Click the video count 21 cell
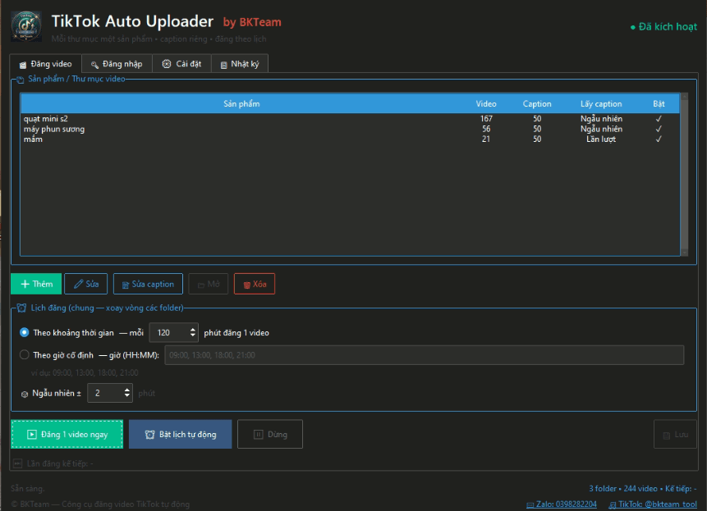Screen dimensions: 707x511 pos(485,139)
